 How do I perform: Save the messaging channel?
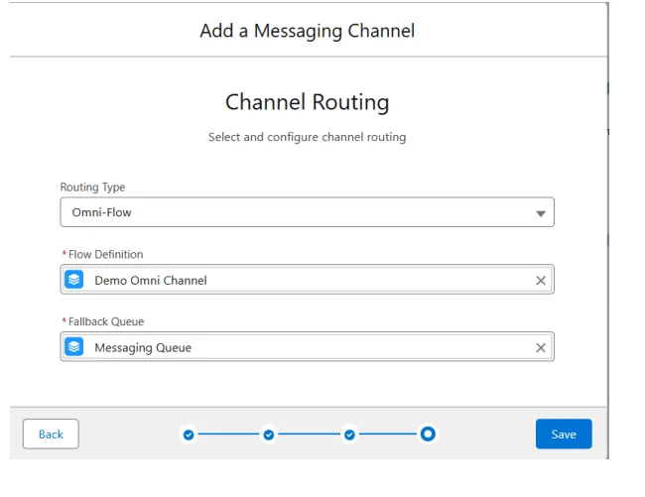[x=564, y=434]
